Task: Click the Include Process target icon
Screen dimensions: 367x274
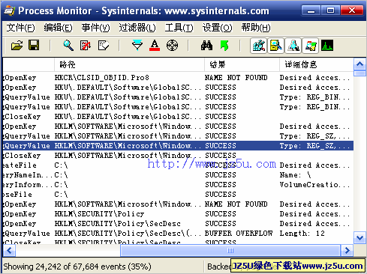Action: (x=173, y=46)
